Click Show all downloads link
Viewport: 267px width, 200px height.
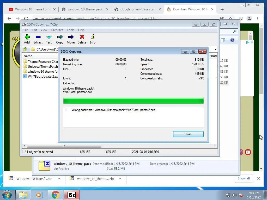point(244,178)
